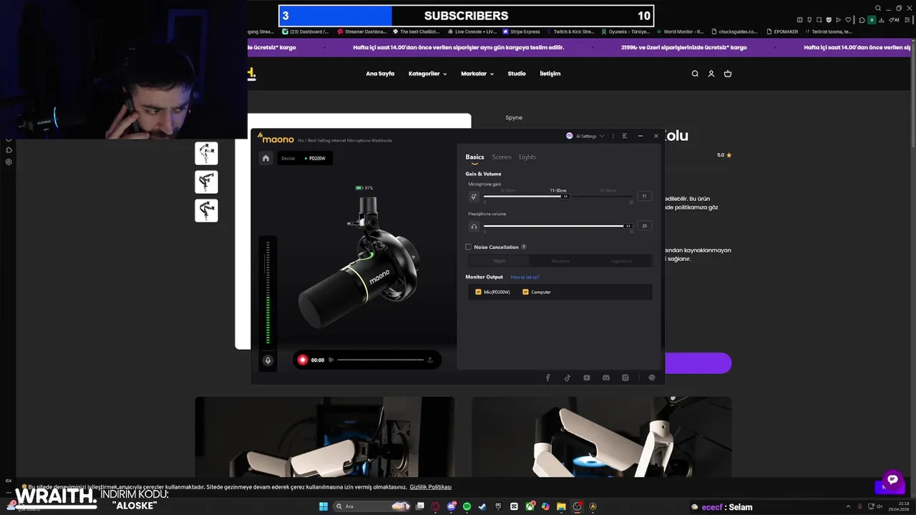Select Moderate noise cancellation level
Screen dimensions: 916x515
(x=560, y=261)
